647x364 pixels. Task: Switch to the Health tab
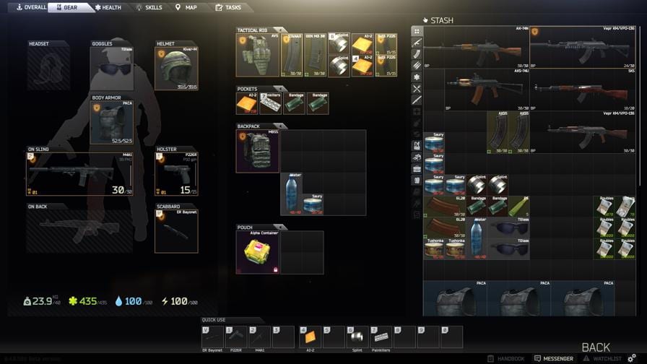[x=108, y=7]
